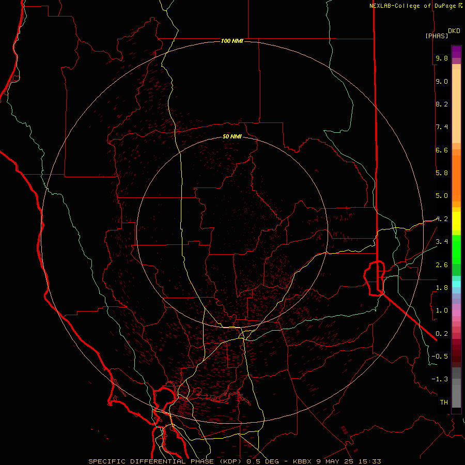
Task: Pick the bright green segment of the color bar
Action: (456, 249)
